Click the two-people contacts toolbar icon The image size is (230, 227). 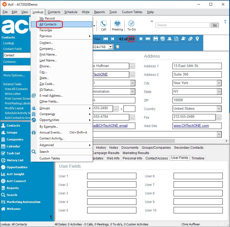point(169,39)
